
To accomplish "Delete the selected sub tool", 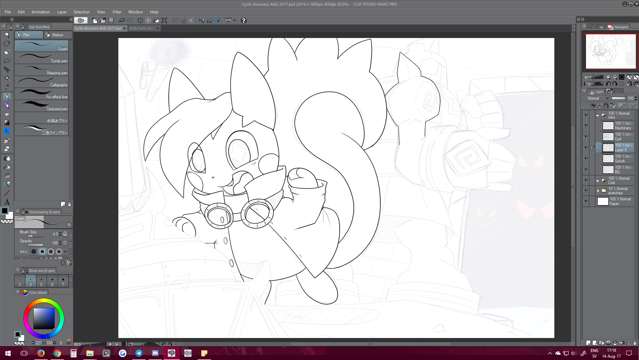I will click(69, 204).
